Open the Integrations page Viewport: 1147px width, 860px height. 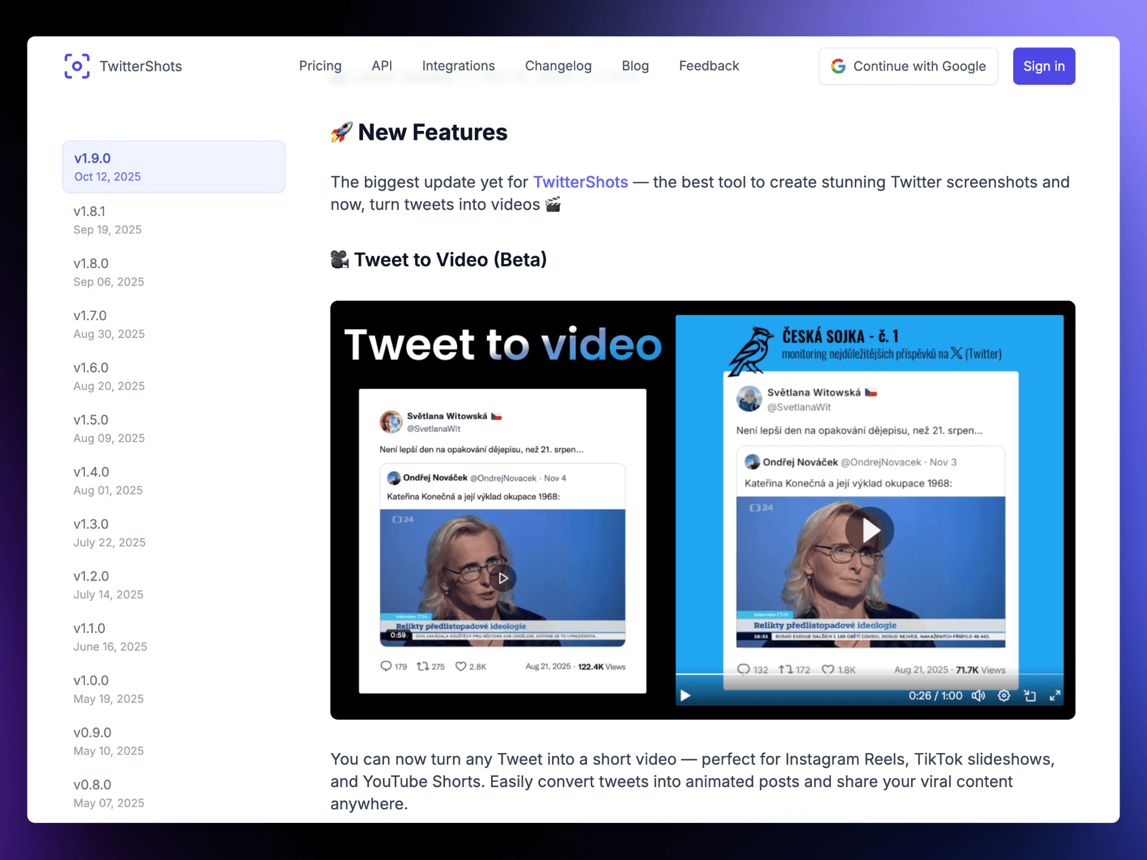[458, 66]
